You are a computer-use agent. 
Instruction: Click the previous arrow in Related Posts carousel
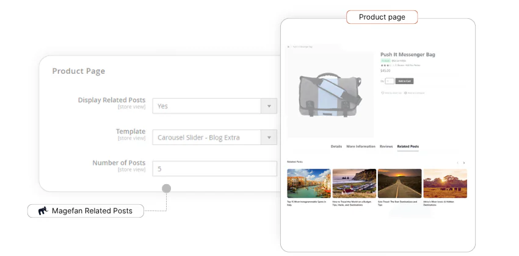pos(457,163)
